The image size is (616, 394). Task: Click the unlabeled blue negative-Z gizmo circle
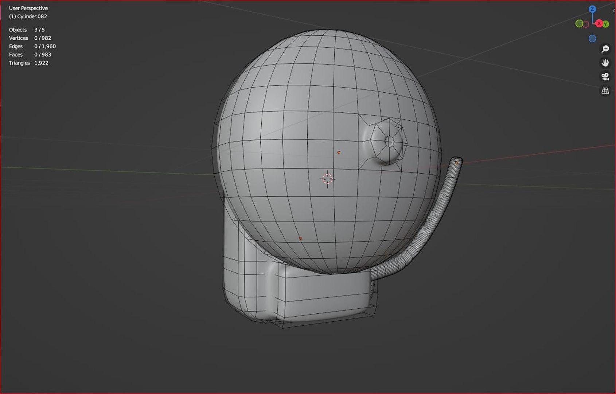tap(592, 38)
